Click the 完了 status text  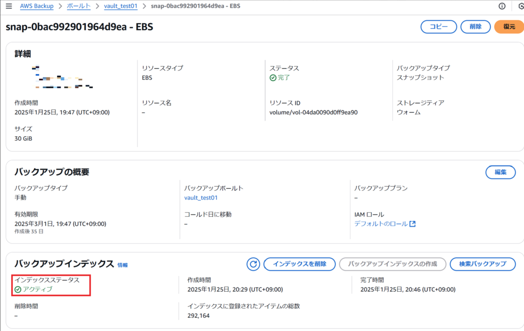(x=284, y=77)
